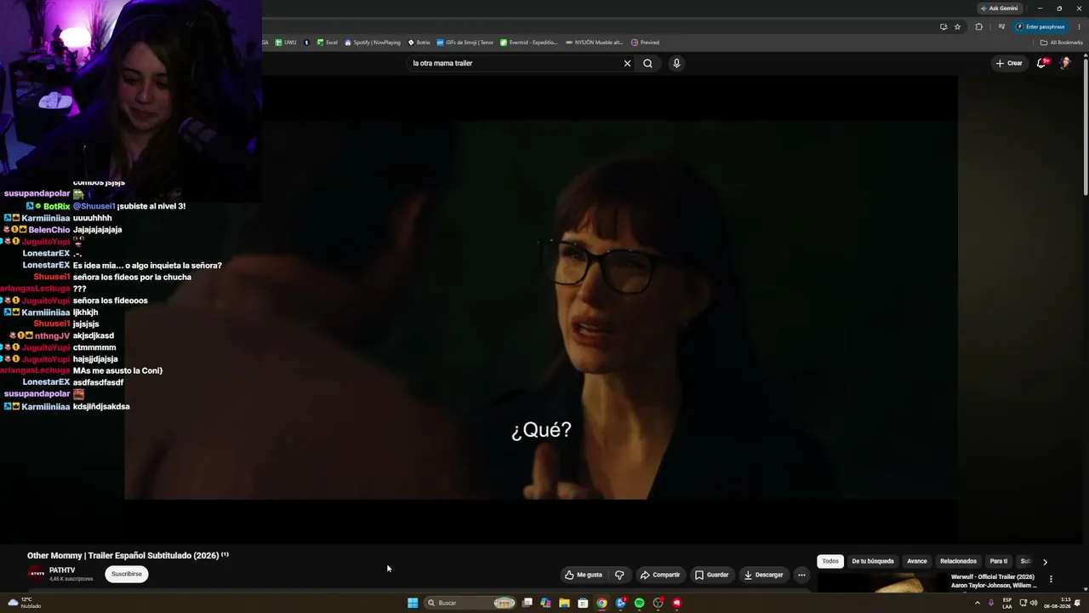Open the NYSJÖN Mueble alt... bookmark
Screen dimensions: 1089x613
click(x=594, y=43)
